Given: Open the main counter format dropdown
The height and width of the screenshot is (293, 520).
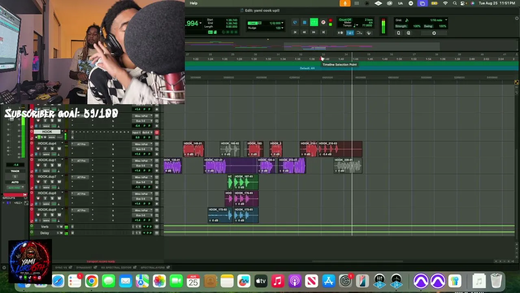Looking at the screenshot, I should [x=200, y=23].
